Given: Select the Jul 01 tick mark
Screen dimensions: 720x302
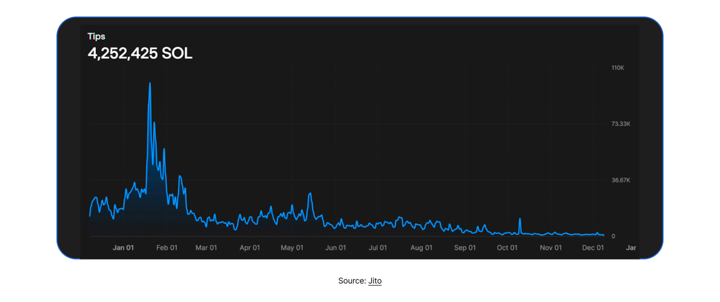Looking at the screenshot, I should click(377, 247).
